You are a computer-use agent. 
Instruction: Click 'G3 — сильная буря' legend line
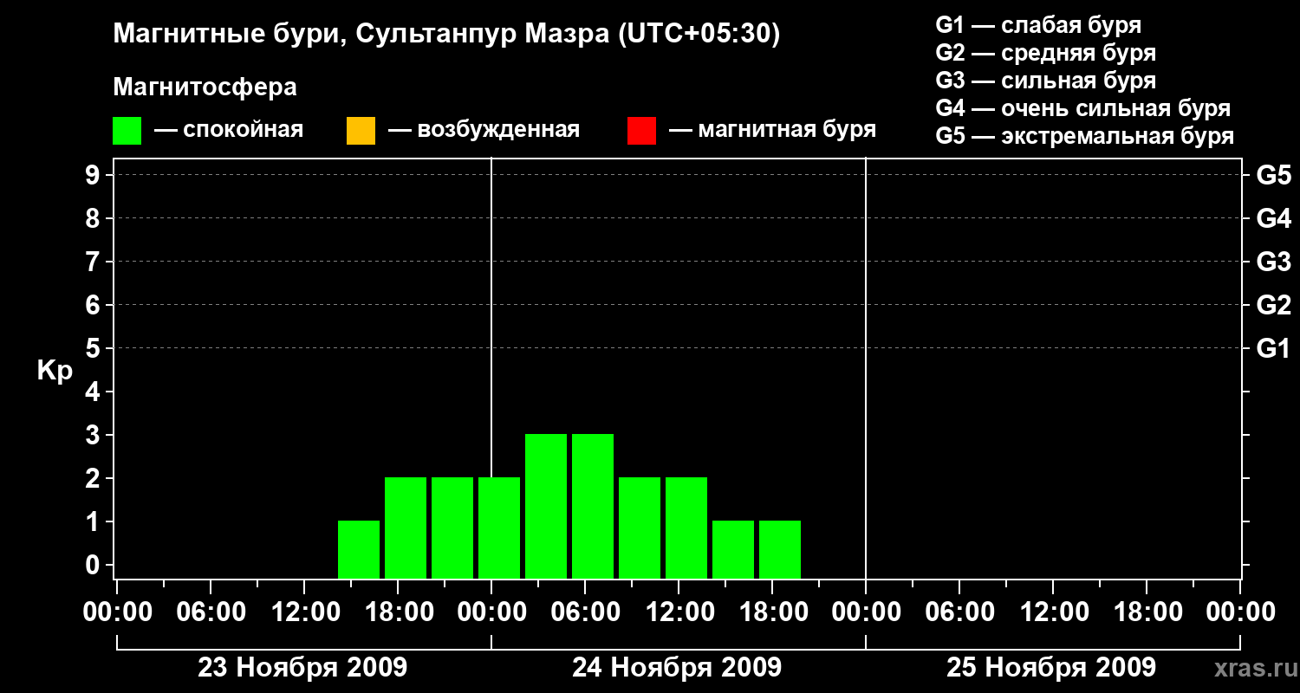[x=1045, y=81]
